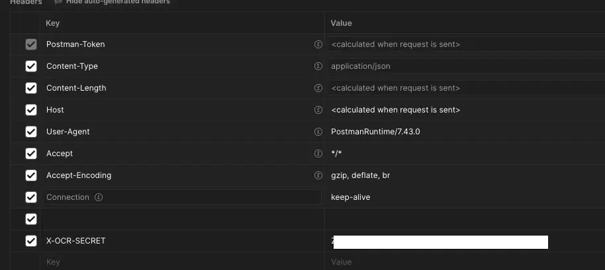The width and height of the screenshot is (605, 270).
Task: Click info icon for Content-Type header
Action: [x=318, y=66]
